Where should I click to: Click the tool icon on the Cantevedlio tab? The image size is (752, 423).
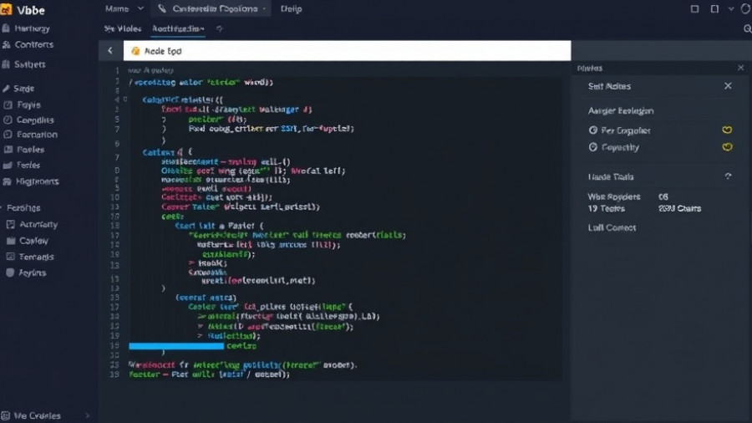[x=162, y=8]
